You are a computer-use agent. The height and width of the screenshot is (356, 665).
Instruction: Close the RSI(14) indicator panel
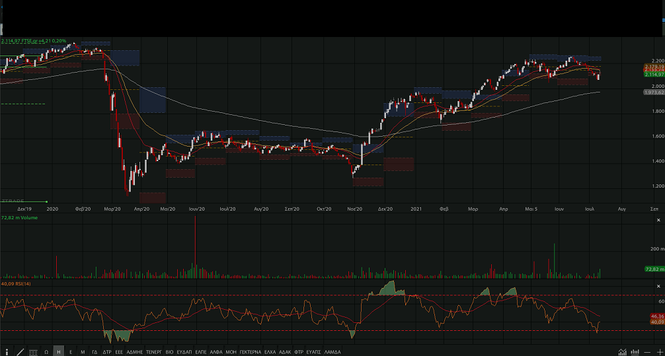click(x=658, y=285)
